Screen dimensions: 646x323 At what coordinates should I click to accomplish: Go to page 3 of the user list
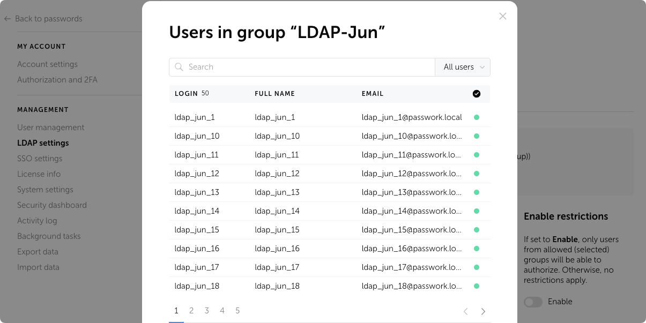206,311
